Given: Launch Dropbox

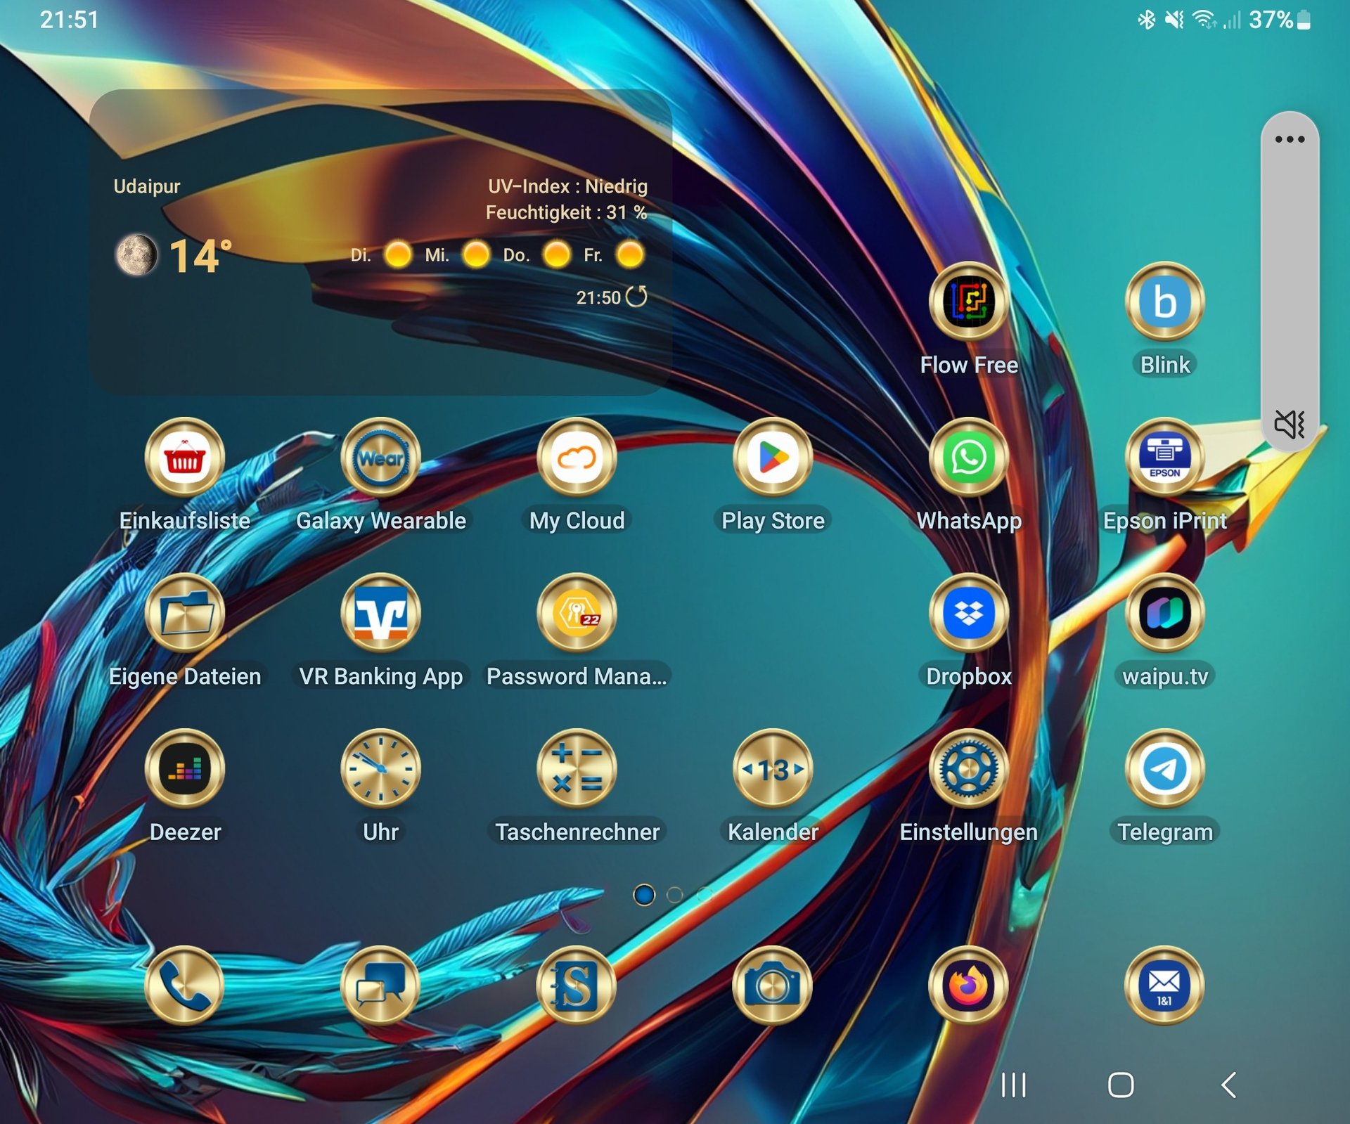Looking at the screenshot, I should (968, 614).
